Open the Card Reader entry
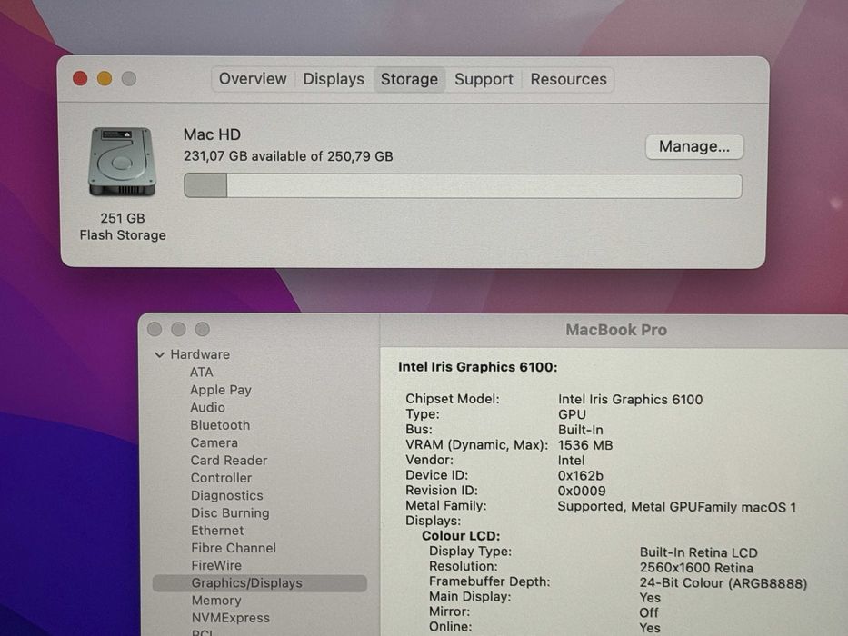 click(x=229, y=461)
